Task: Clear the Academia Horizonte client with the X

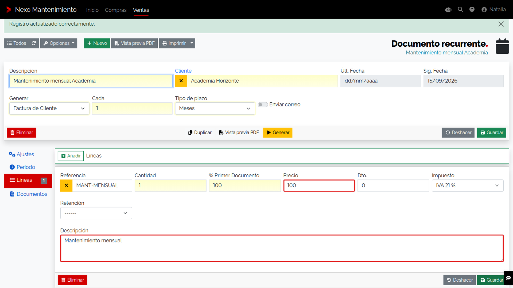Action: (x=181, y=81)
